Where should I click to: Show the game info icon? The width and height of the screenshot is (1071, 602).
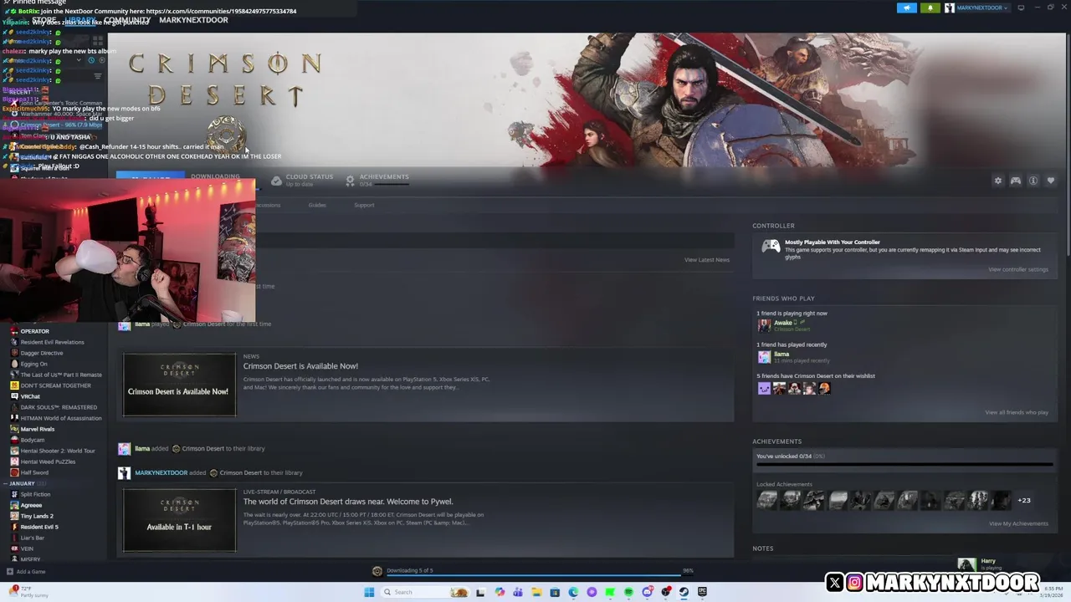[1033, 181]
